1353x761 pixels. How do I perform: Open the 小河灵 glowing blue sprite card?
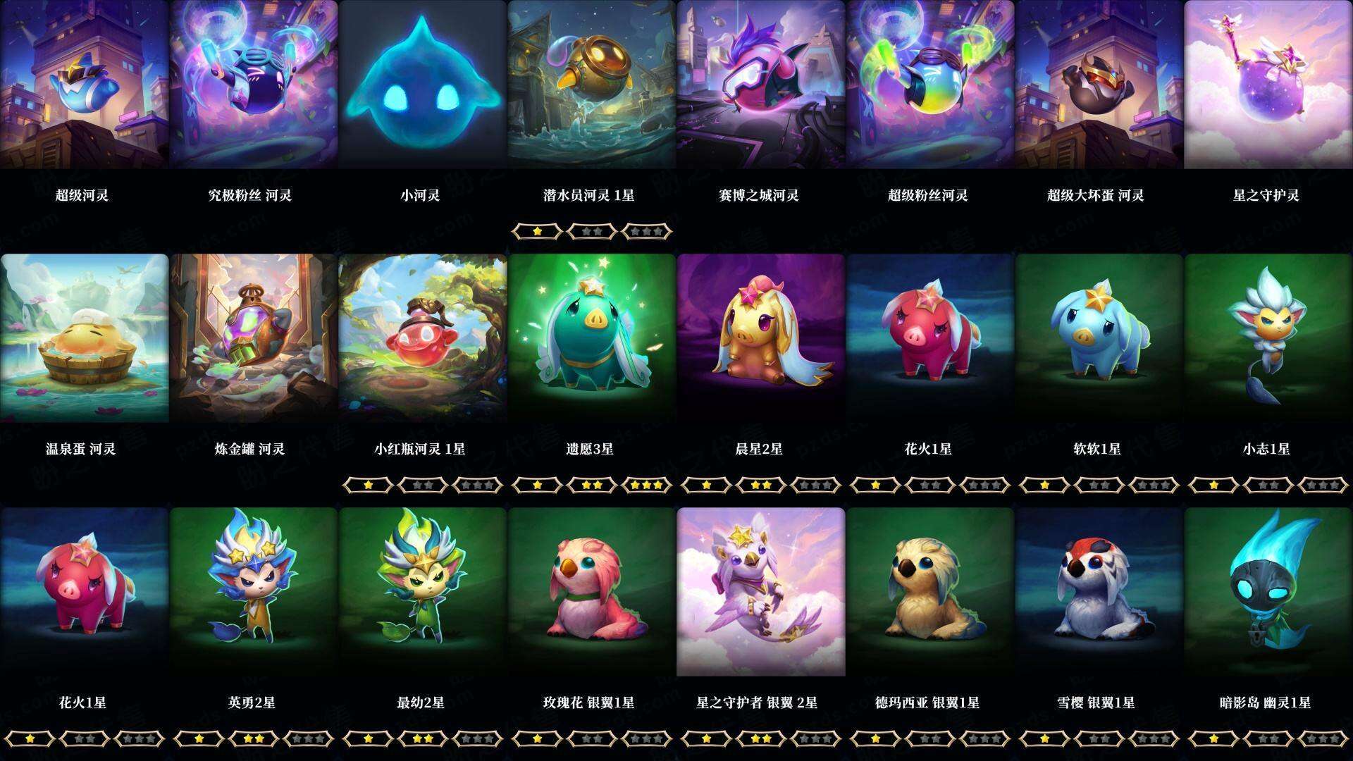click(x=423, y=85)
